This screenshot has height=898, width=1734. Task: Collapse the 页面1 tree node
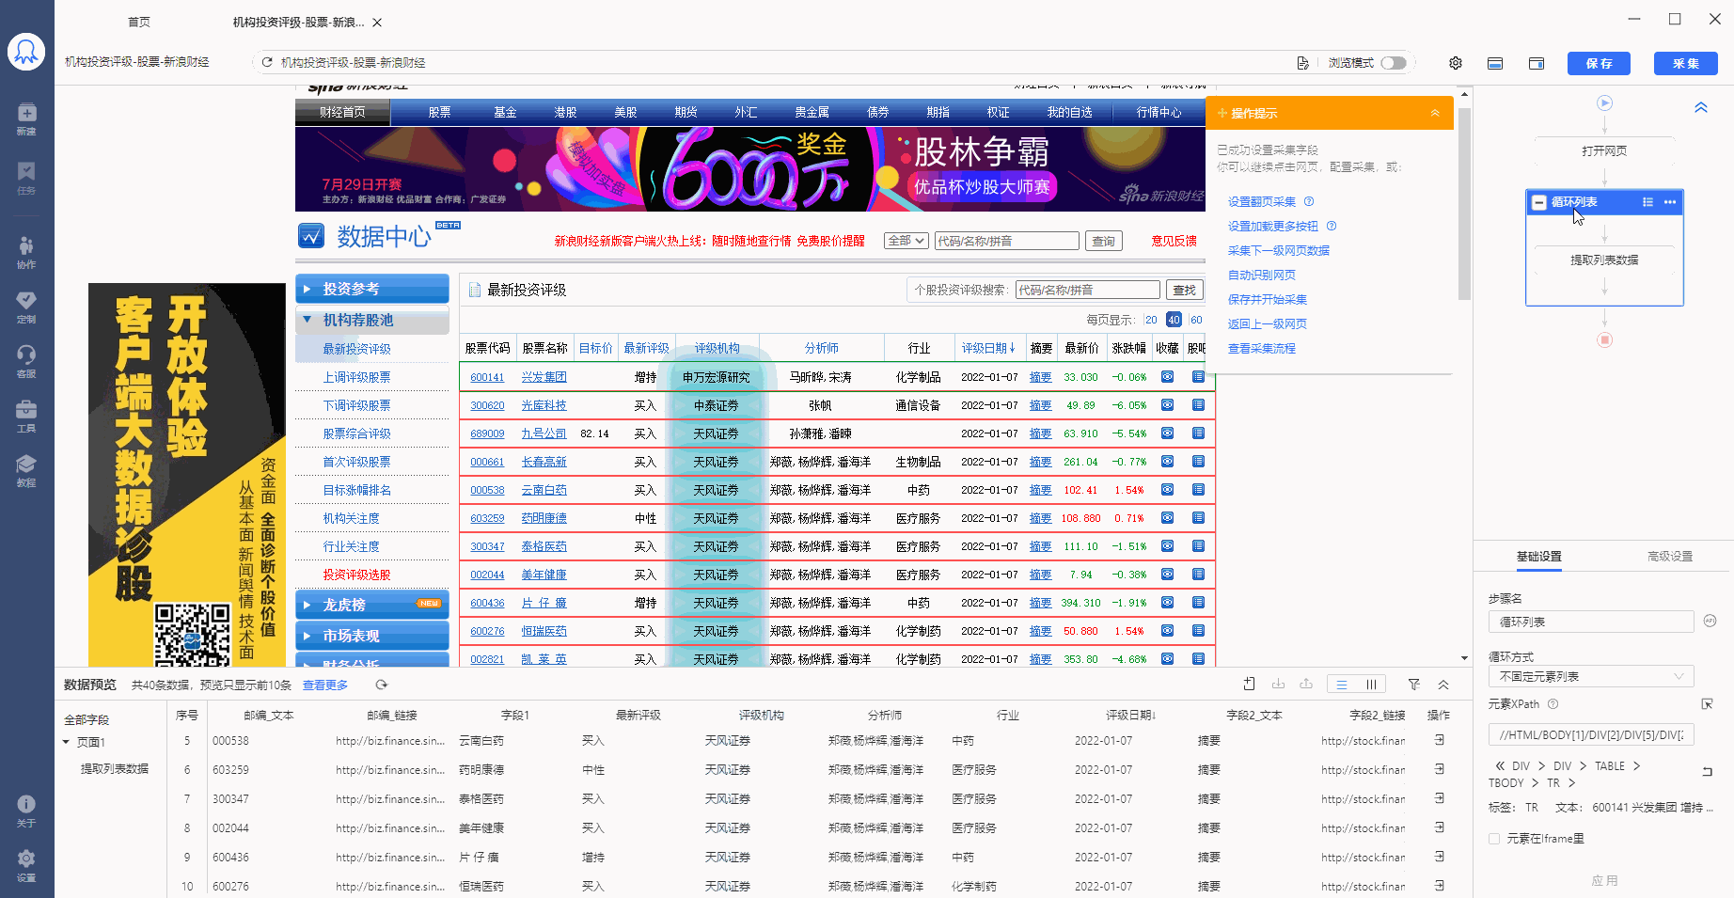click(x=66, y=742)
